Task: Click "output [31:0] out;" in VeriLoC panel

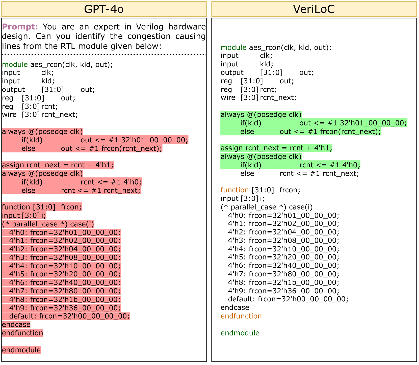Action: click(267, 73)
